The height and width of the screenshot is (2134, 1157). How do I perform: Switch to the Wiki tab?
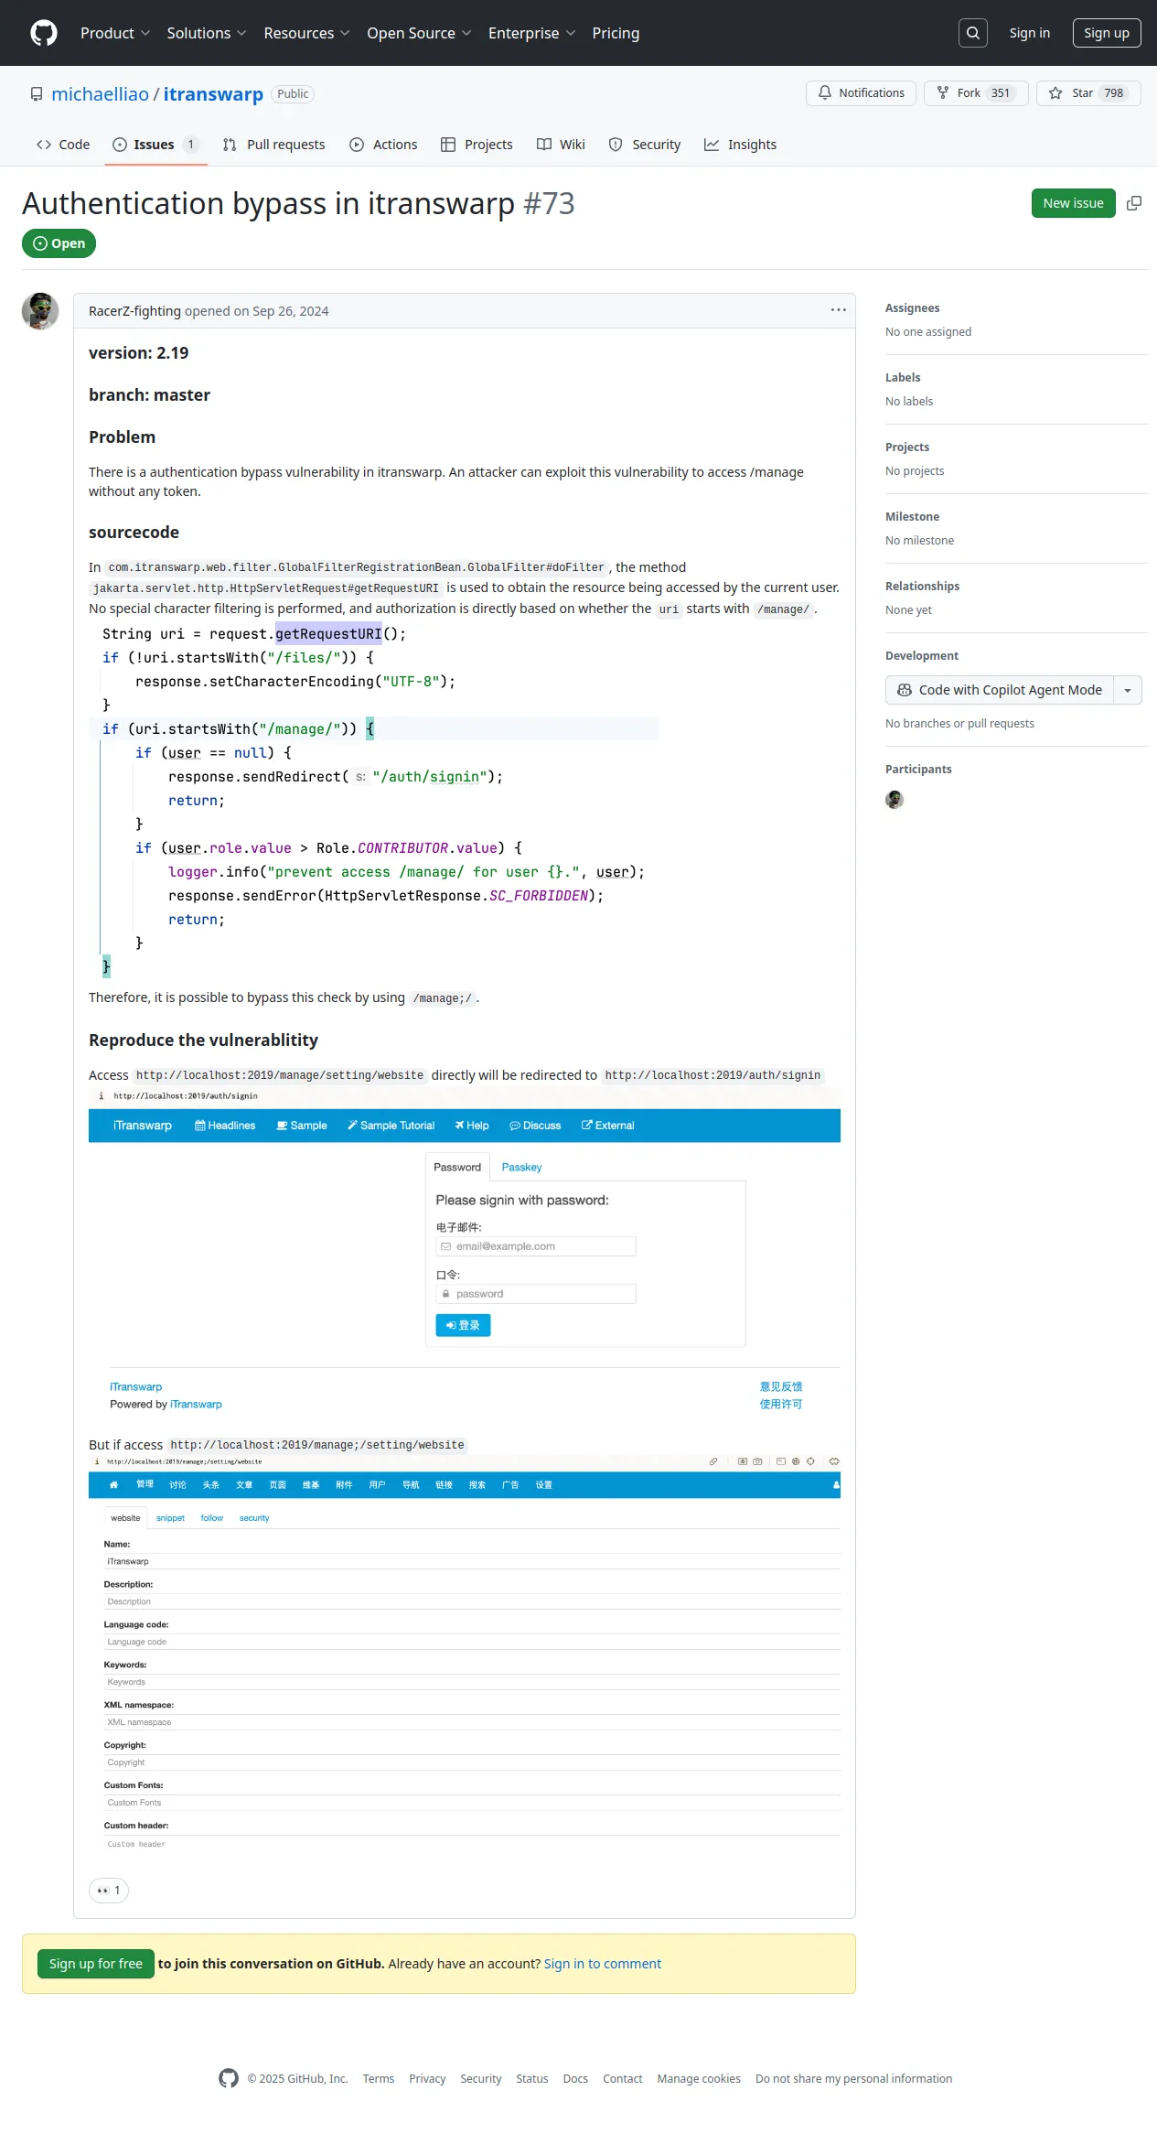561,145
